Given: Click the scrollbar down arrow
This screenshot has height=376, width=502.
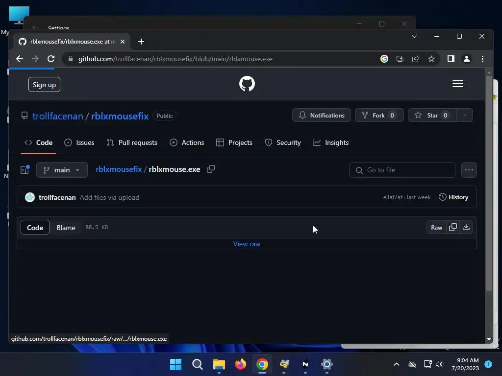Looking at the screenshot, I should [489, 339].
